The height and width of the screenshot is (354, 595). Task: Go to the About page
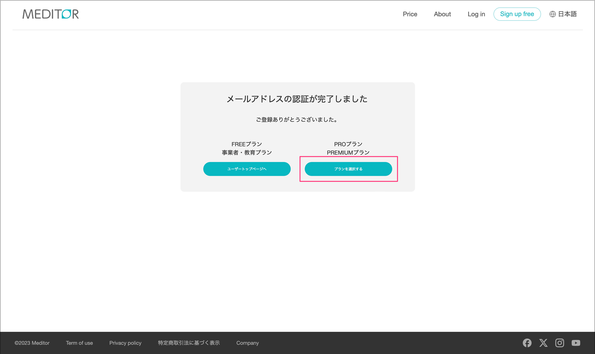pos(442,14)
